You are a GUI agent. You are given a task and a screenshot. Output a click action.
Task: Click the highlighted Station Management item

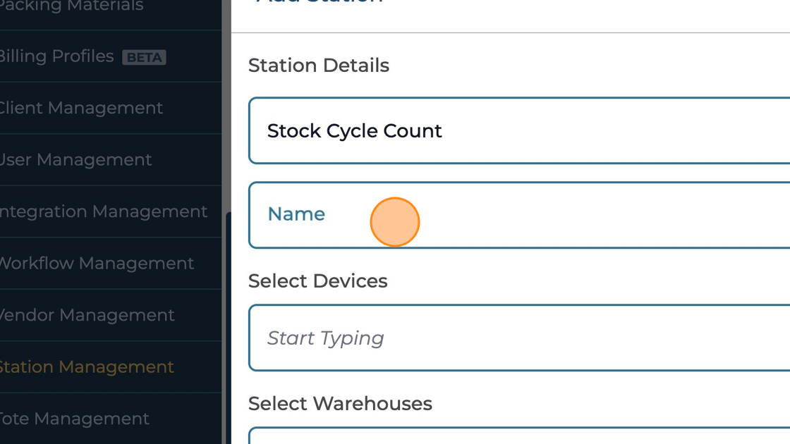(86, 367)
